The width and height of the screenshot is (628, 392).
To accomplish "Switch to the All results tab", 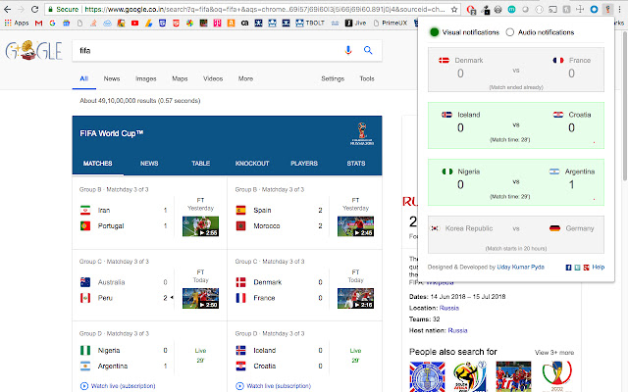I will (83, 78).
